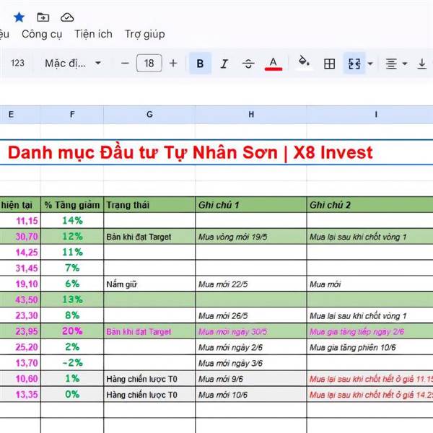Open the text color picker
The height and width of the screenshot is (433, 433).
(x=274, y=64)
